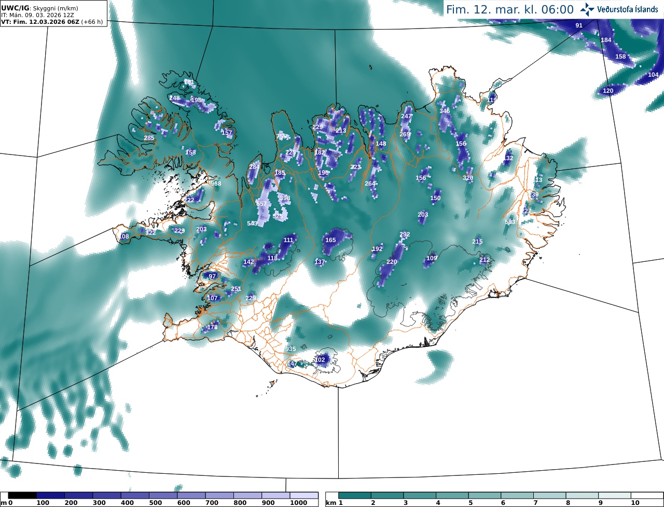
Task: Click the visibility value 108 at Snæfellsnes tip
Action: point(123,236)
